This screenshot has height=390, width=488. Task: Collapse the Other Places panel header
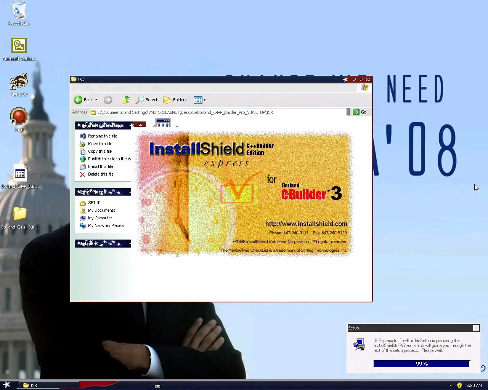coord(103,192)
